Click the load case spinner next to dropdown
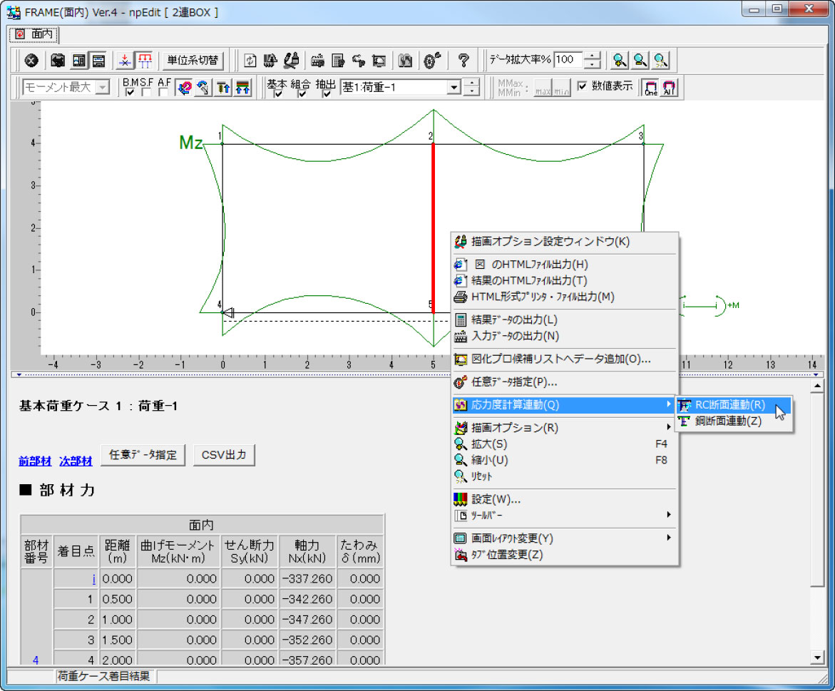The height and width of the screenshot is (691, 835). 472,87
